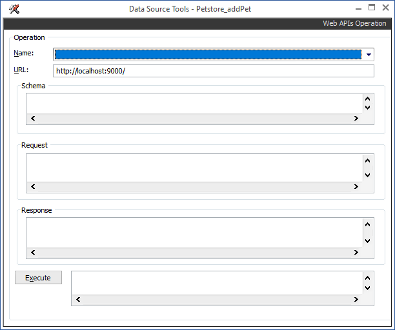395x330 pixels.
Task: Click the Schema box scroll-up arrow
Action: [x=367, y=99]
